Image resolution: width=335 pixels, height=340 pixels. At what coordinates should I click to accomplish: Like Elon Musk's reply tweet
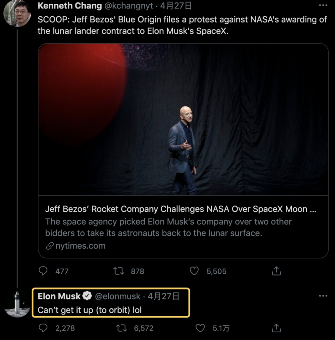200,328
